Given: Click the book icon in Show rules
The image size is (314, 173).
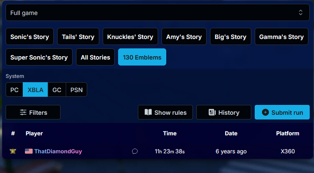Looking at the screenshot, I should (x=148, y=112).
